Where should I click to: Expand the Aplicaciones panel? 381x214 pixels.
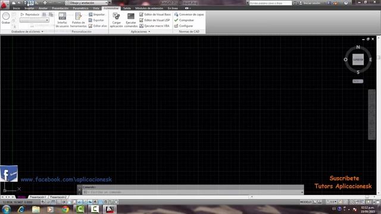(140, 32)
